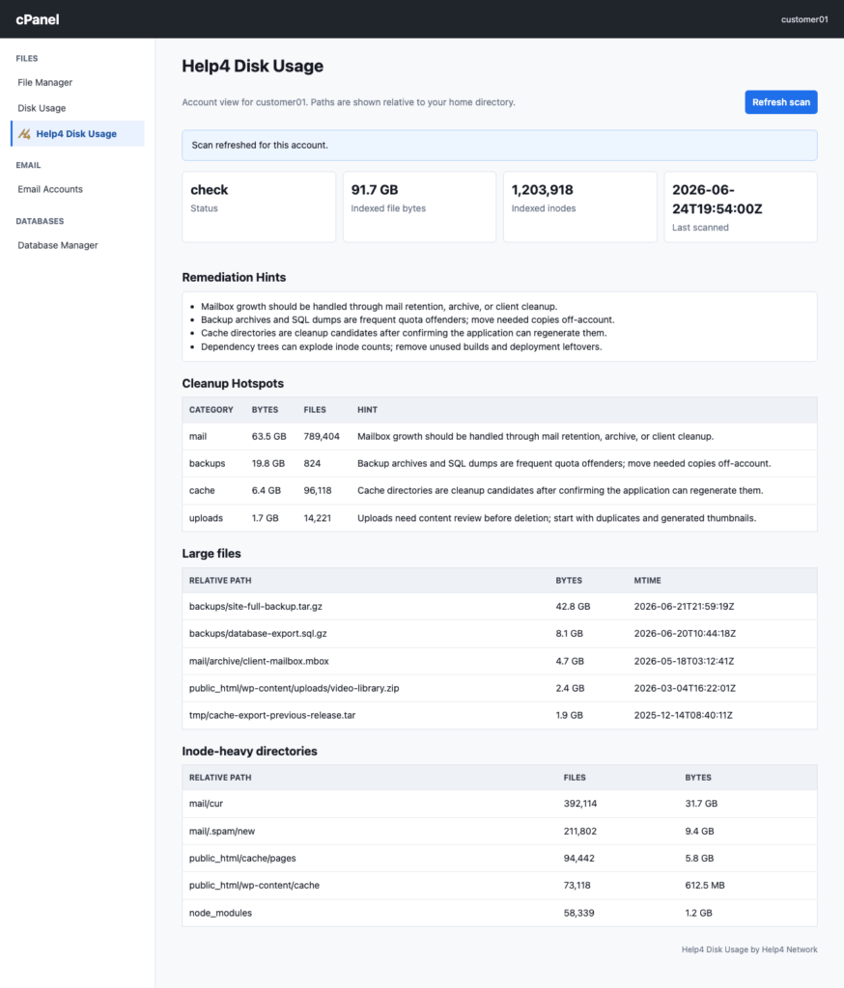Viewport: 844px width, 988px height.
Task: Click the Cleanup Hotspots heading
Action: pos(233,383)
